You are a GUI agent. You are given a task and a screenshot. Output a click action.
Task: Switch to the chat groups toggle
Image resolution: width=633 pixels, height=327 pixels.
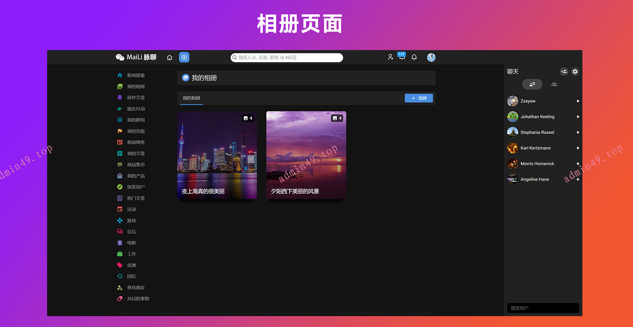(x=554, y=84)
